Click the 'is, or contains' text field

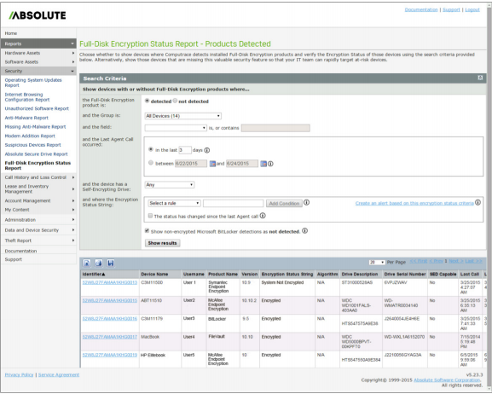[275, 128]
